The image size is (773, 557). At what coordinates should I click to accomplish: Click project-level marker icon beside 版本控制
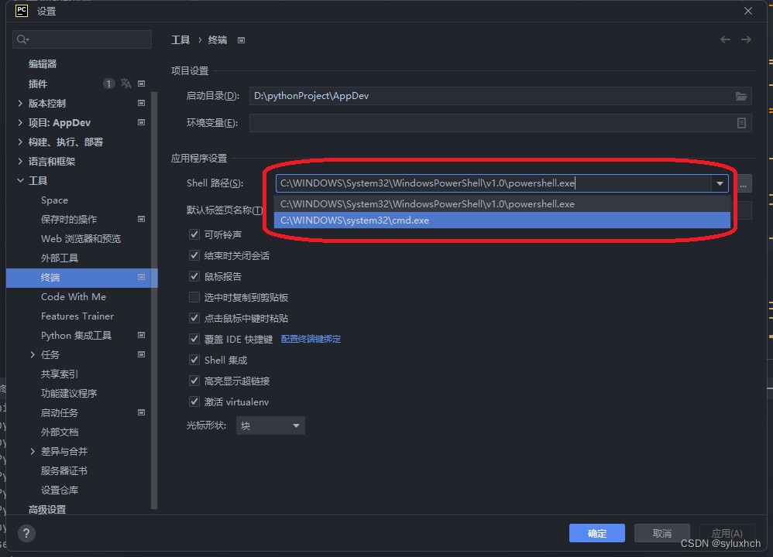(x=142, y=103)
